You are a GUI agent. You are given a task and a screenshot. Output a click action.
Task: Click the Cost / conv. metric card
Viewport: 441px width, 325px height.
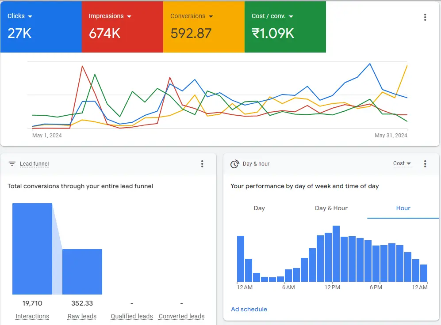pos(285,26)
